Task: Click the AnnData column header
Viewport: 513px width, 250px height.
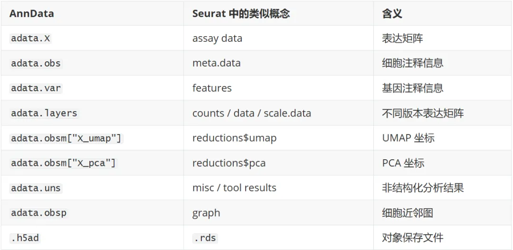Action: [31, 14]
